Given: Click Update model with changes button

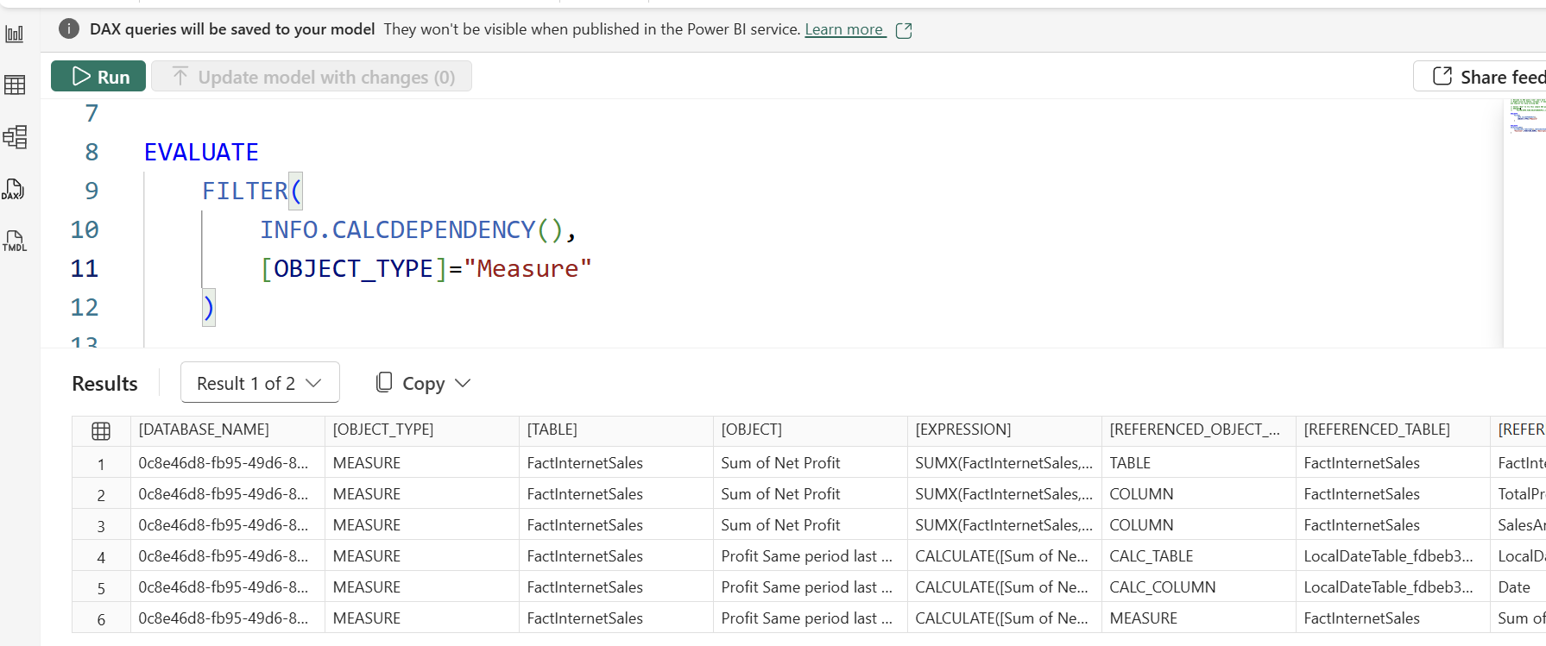Looking at the screenshot, I should 312,77.
